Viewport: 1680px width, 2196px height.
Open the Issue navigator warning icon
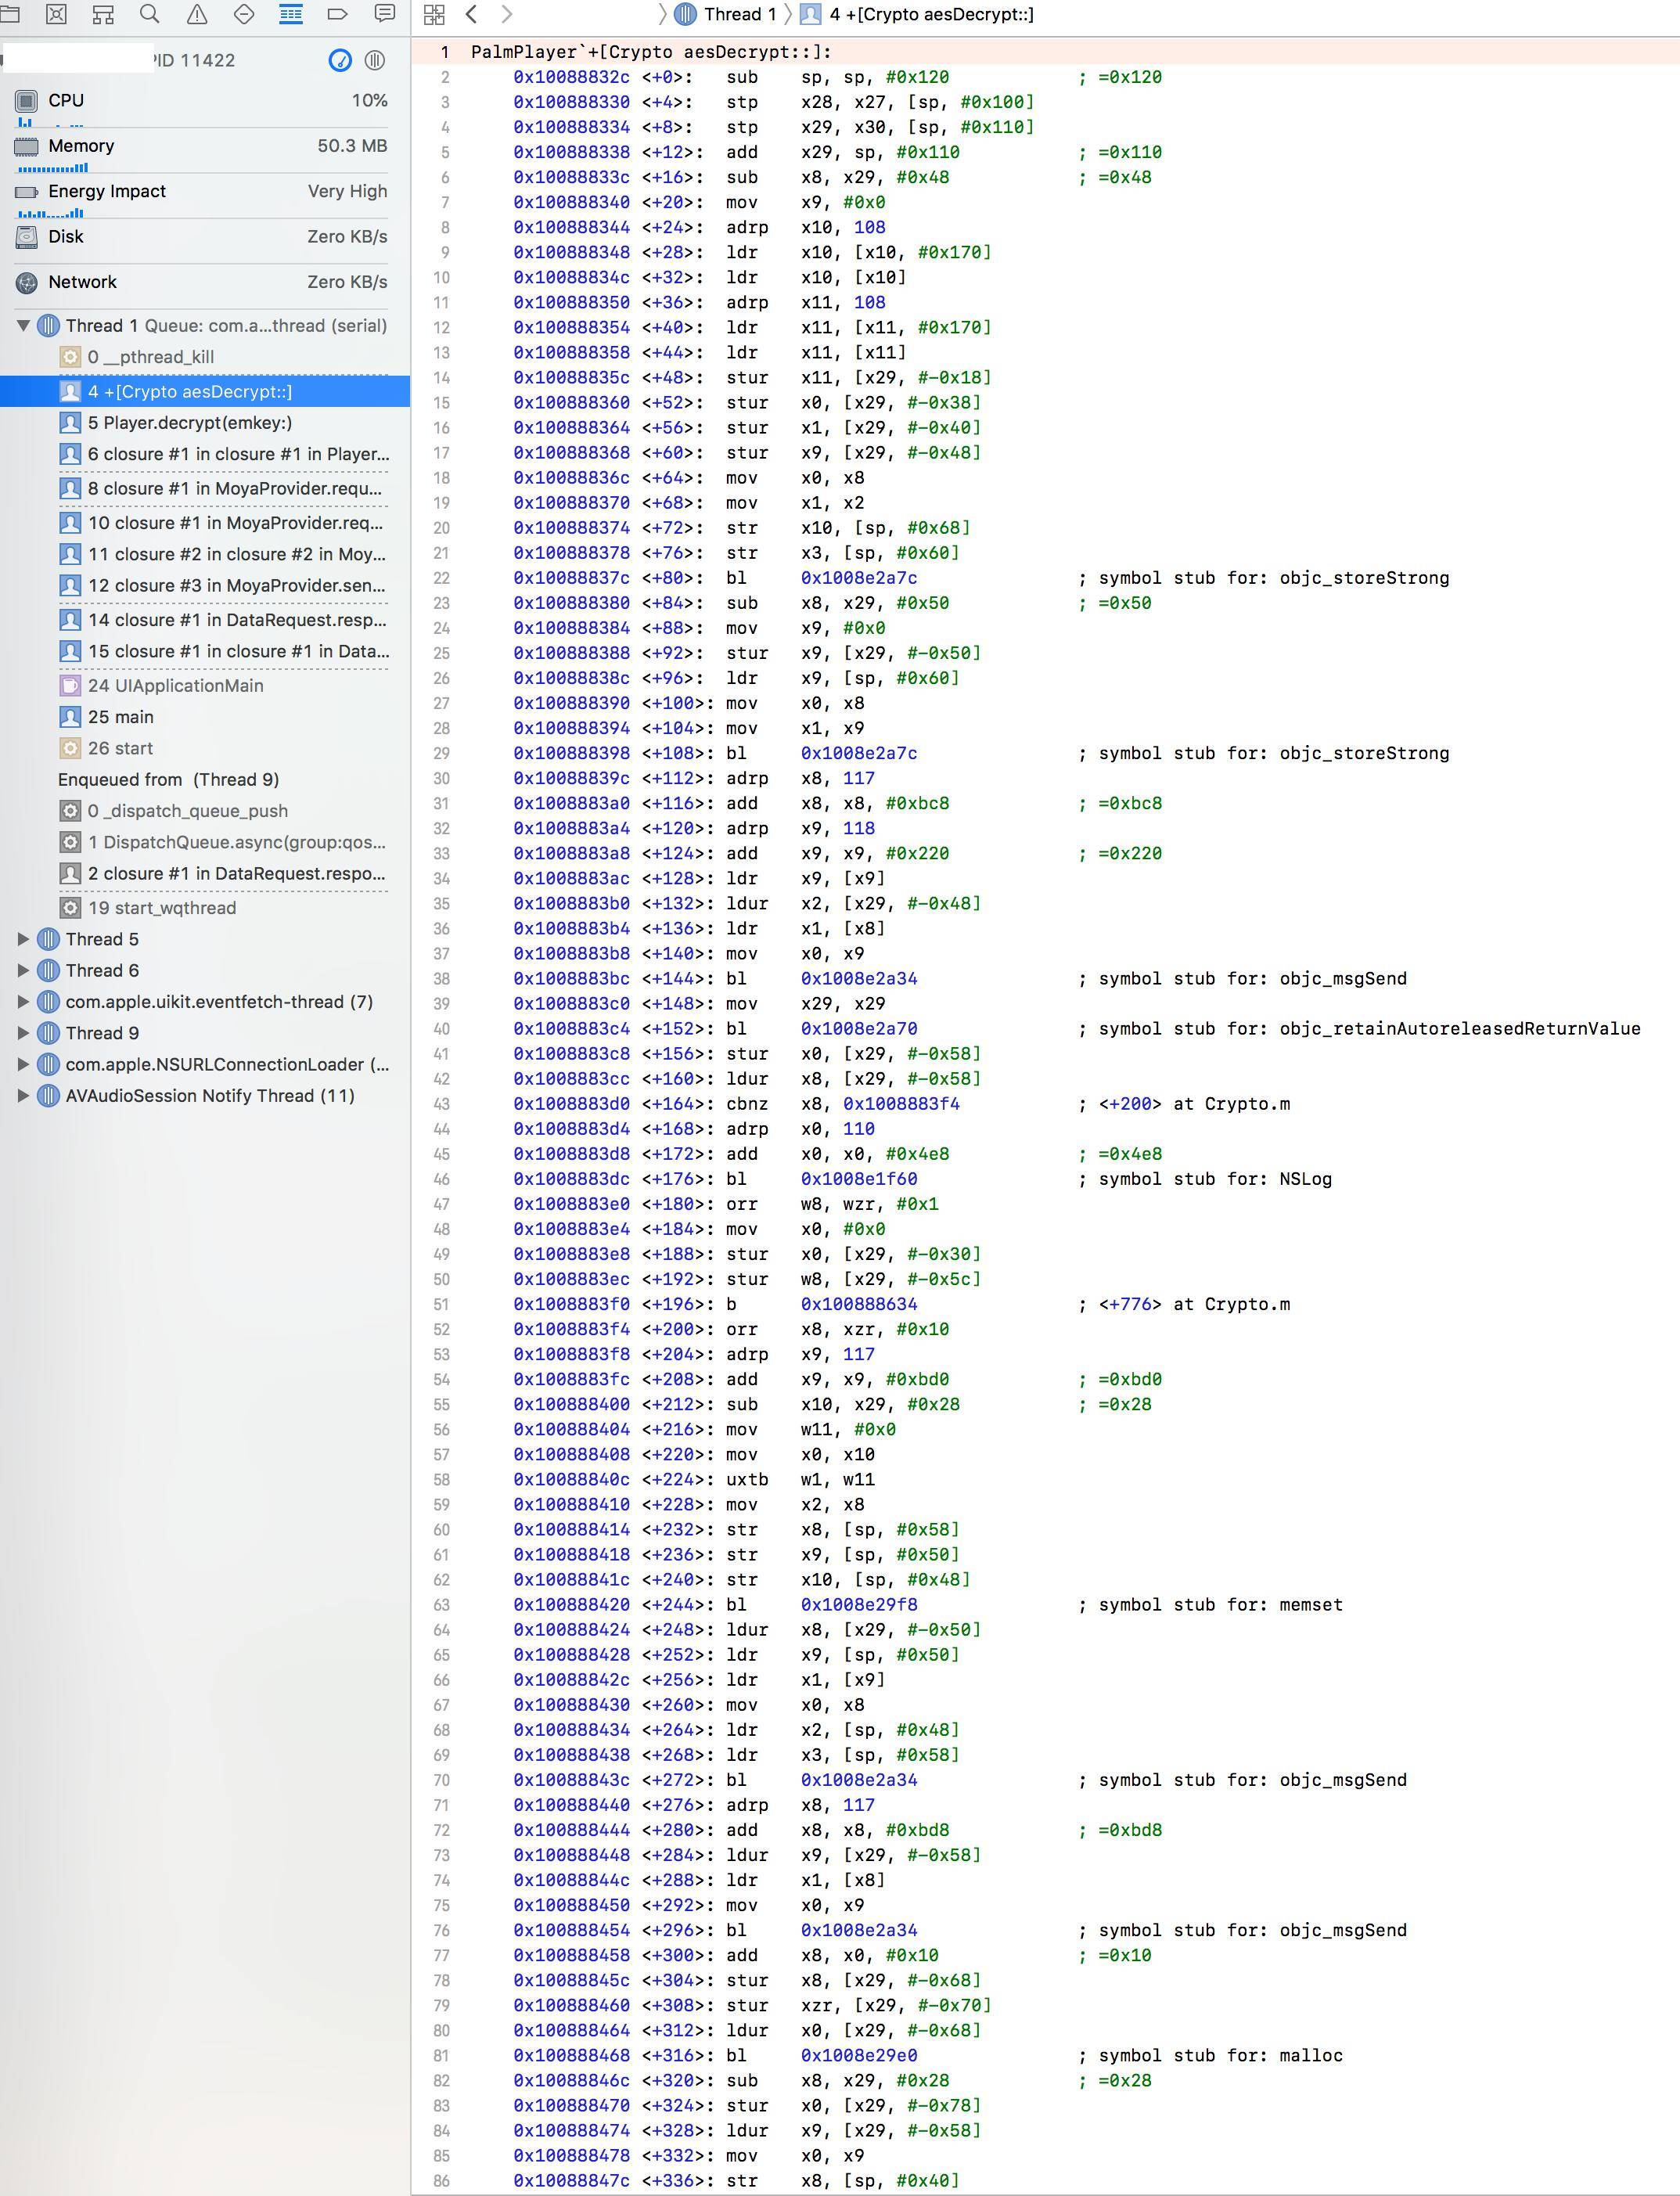[197, 14]
